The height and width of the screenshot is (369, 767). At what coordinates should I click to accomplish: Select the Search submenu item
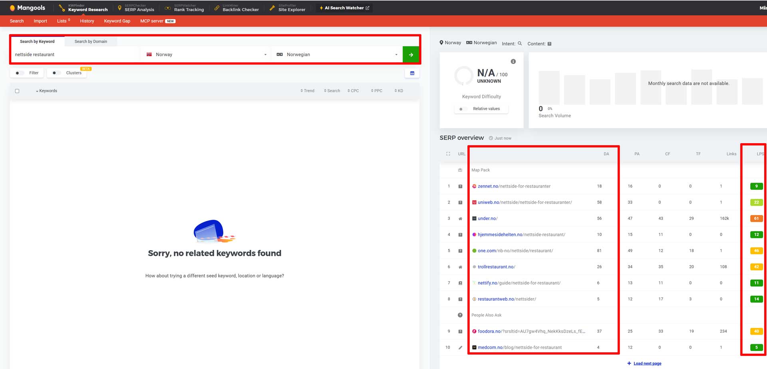pos(17,21)
